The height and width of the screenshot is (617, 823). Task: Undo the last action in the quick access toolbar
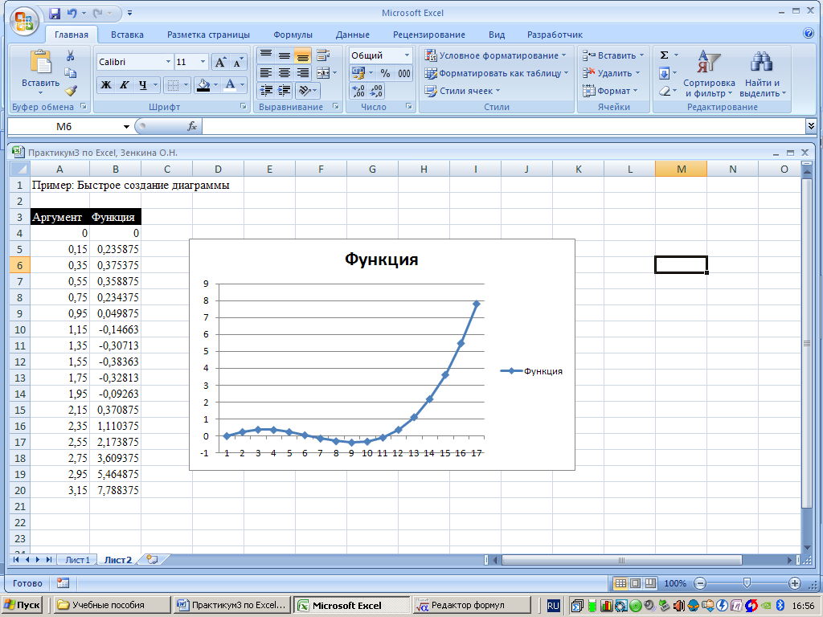pyautogui.click(x=72, y=13)
